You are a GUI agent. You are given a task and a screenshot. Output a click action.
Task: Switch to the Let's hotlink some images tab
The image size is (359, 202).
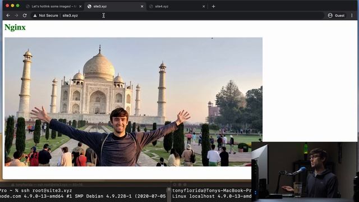pyautogui.click(x=54, y=6)
